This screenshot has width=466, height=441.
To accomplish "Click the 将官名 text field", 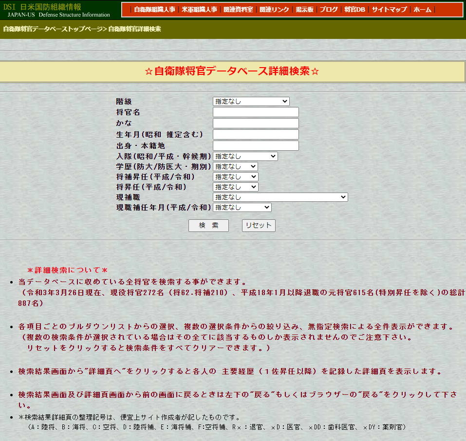I will coord(256,112).
